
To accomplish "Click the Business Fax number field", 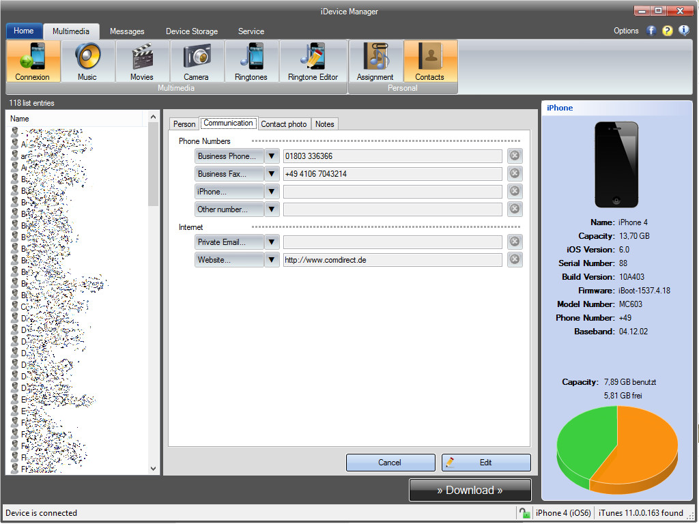I will pyautogui.click(x=393, y=174).
